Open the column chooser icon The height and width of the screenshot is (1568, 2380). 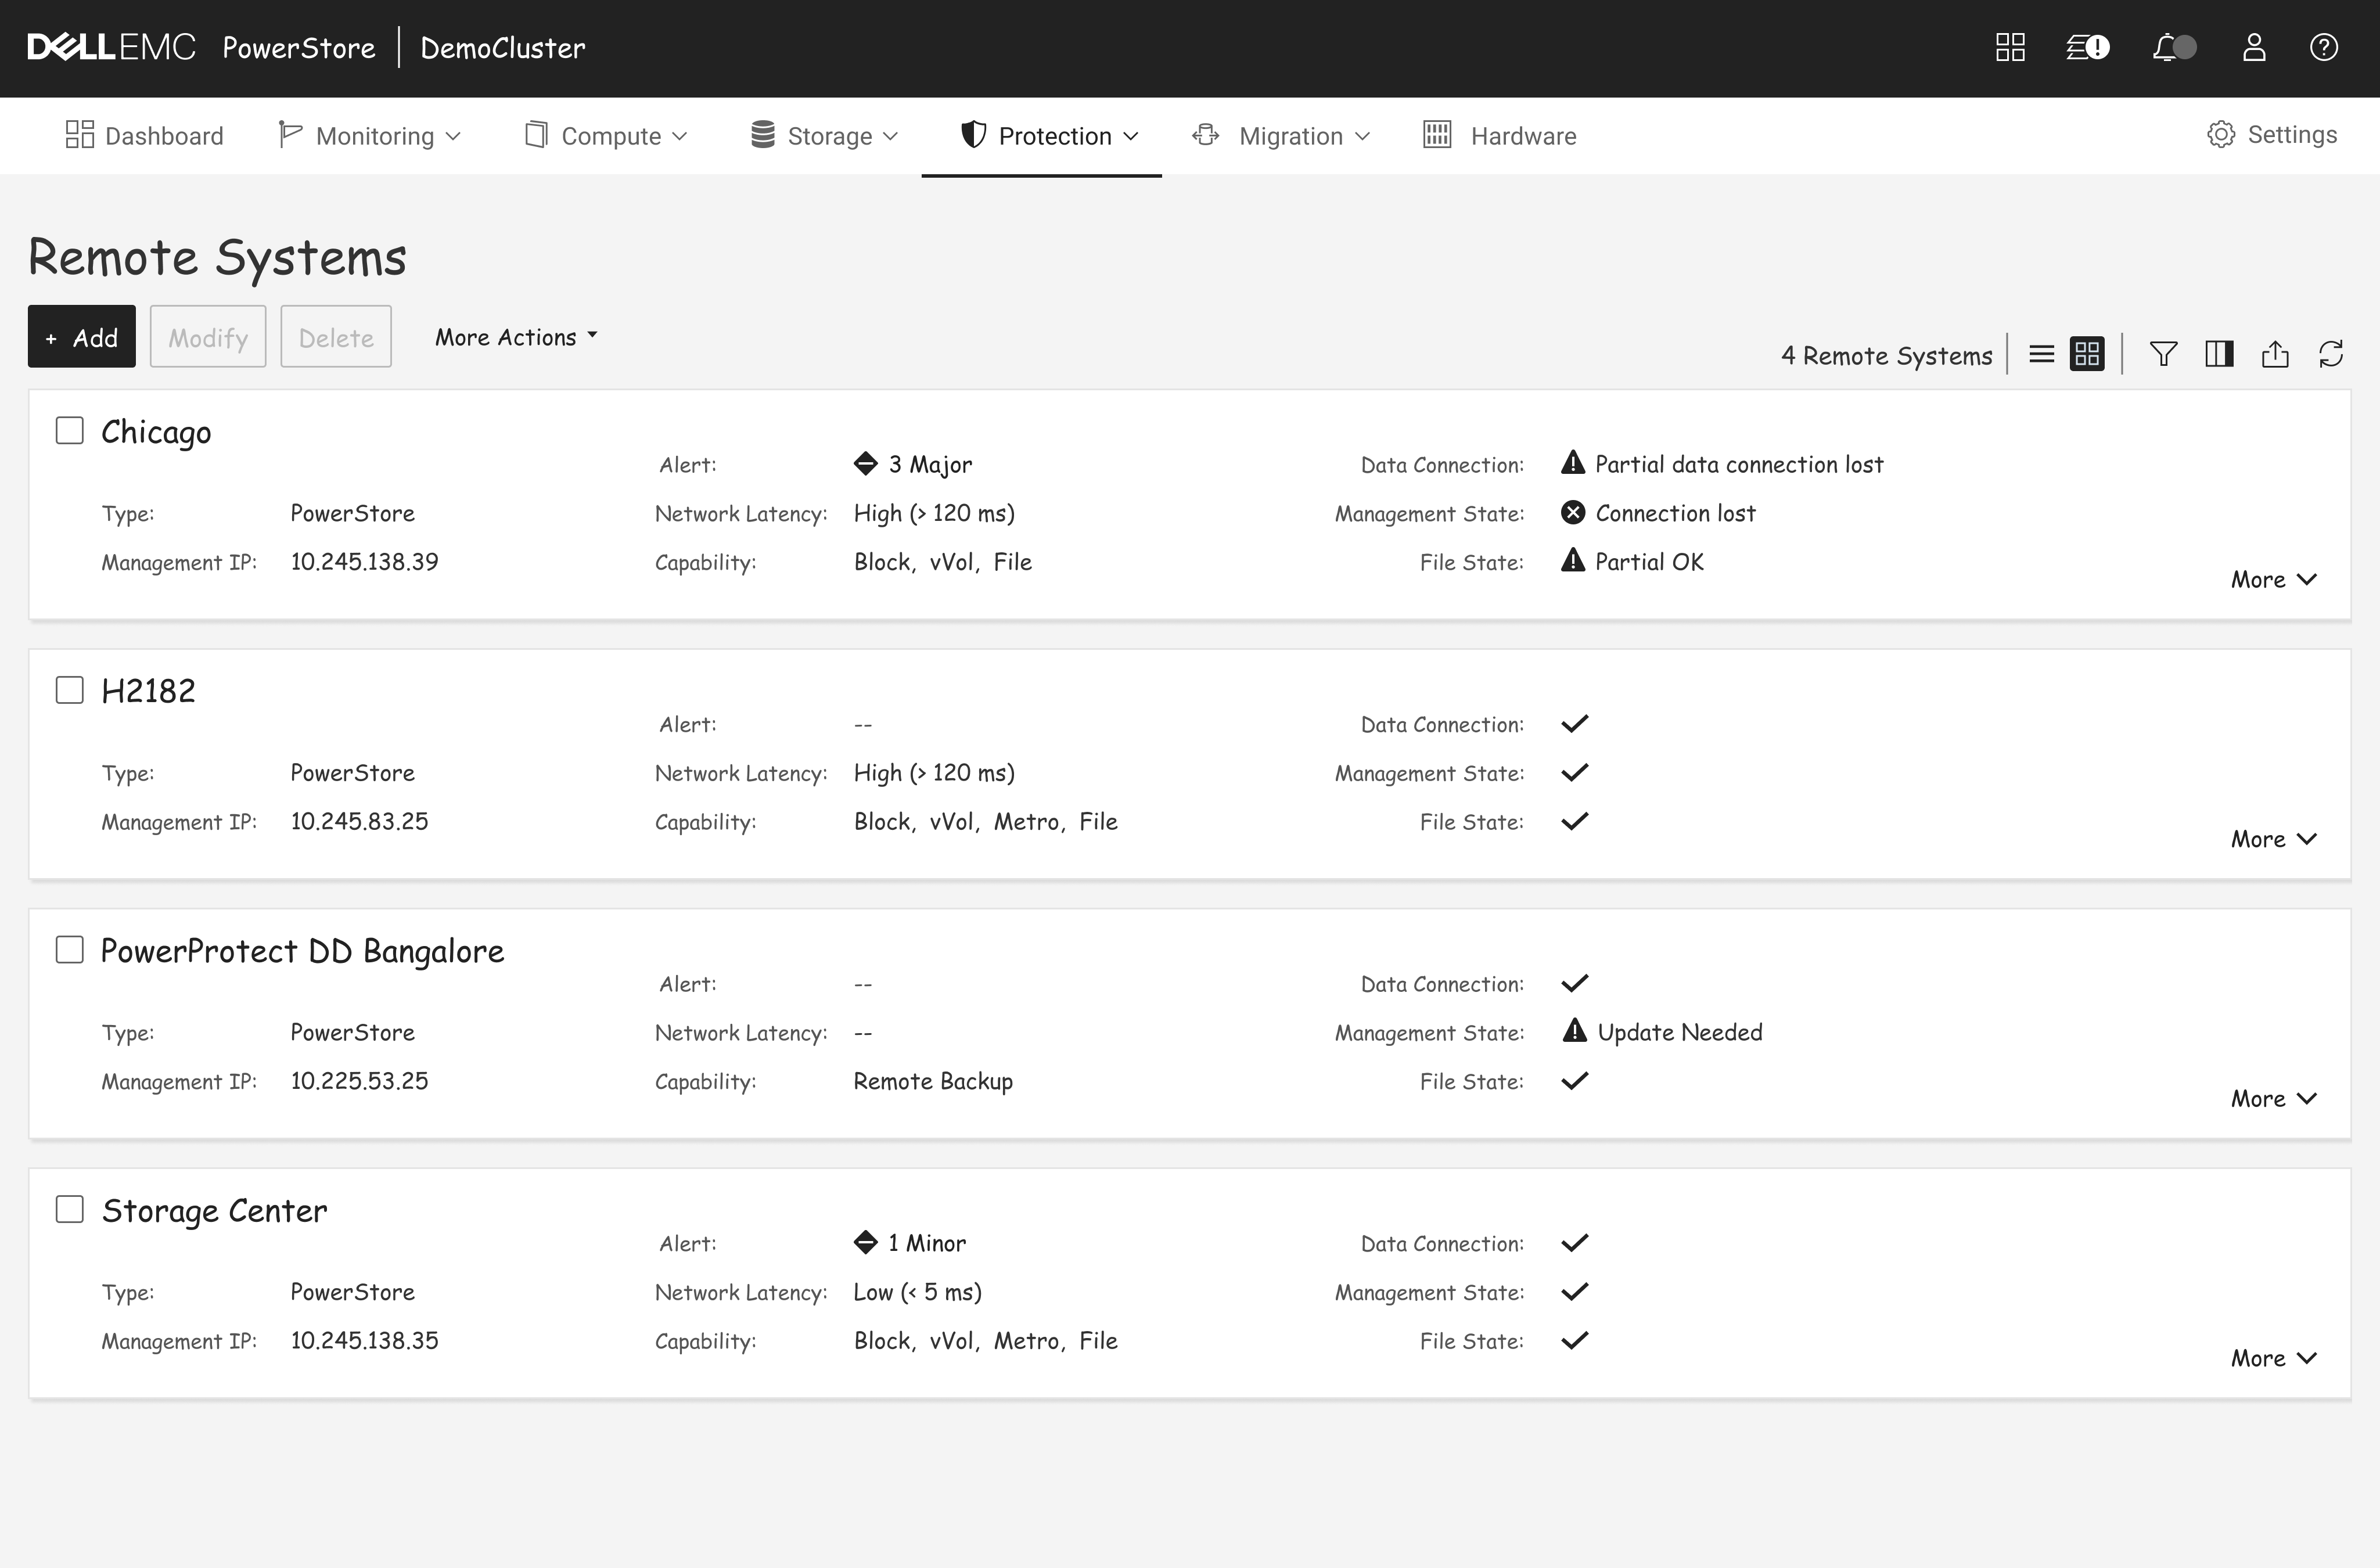2219,354
